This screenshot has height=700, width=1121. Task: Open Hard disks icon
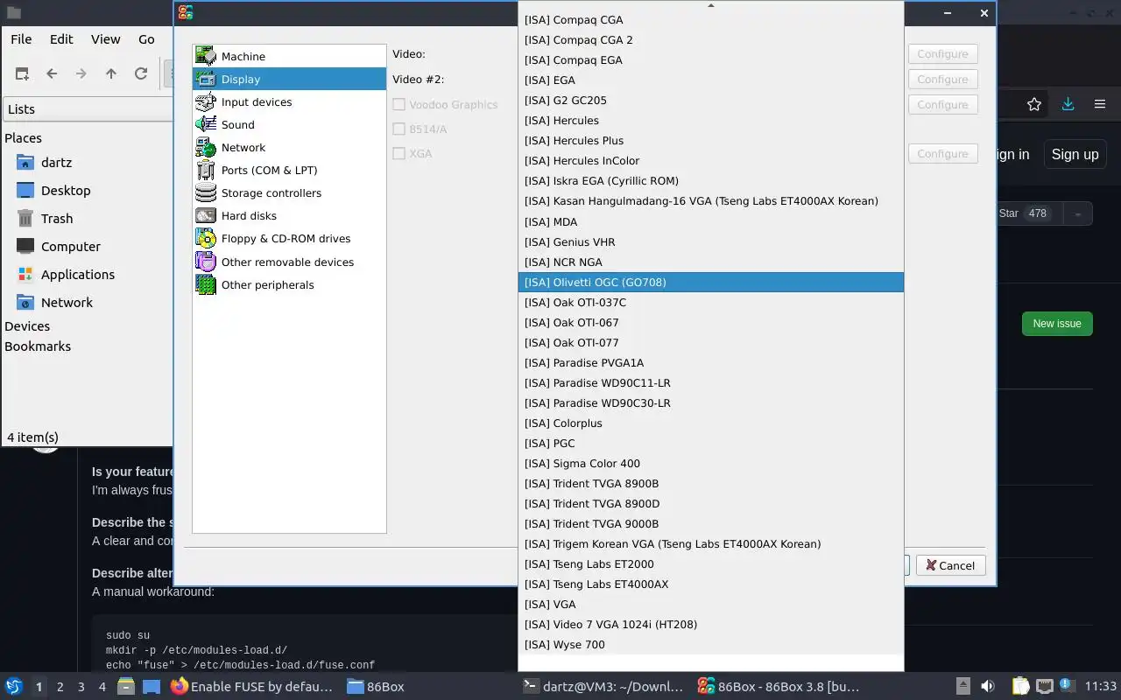point(206,215)
